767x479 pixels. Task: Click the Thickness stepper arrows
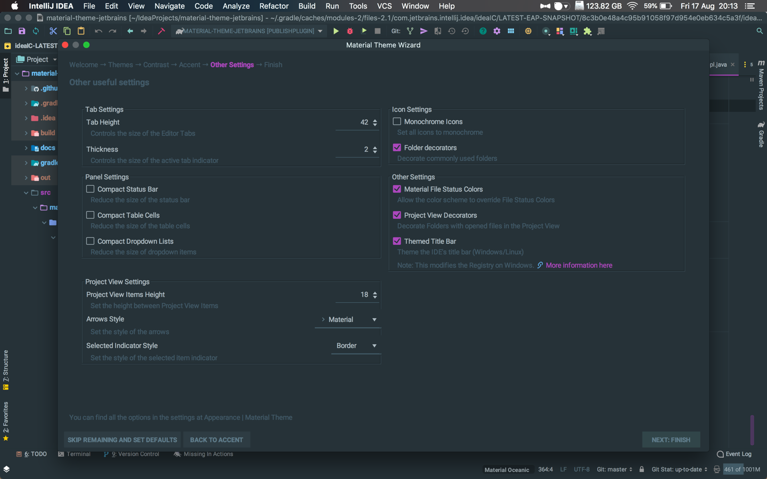[x=375, y=150]
